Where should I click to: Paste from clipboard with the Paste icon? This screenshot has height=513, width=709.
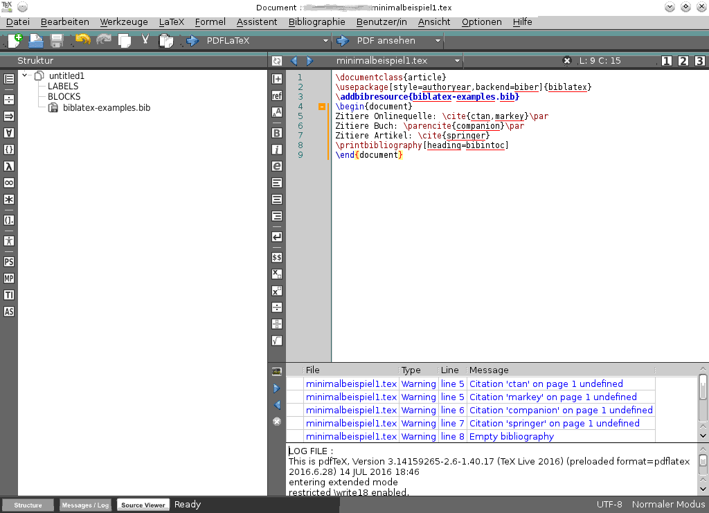pos(166,41)
